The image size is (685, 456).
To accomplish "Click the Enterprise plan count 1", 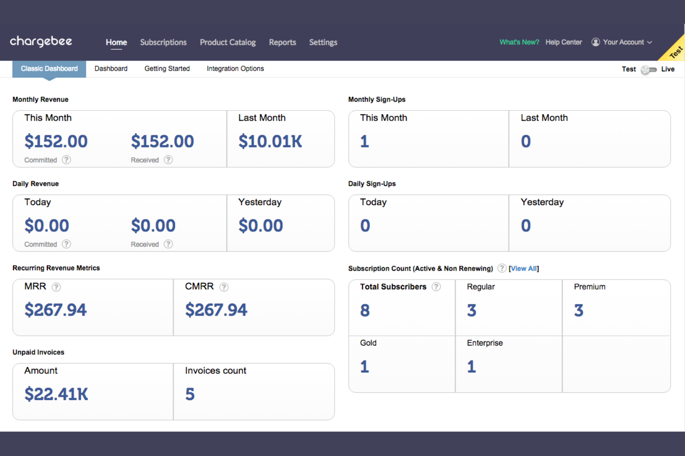I will [x=472, y=367].
